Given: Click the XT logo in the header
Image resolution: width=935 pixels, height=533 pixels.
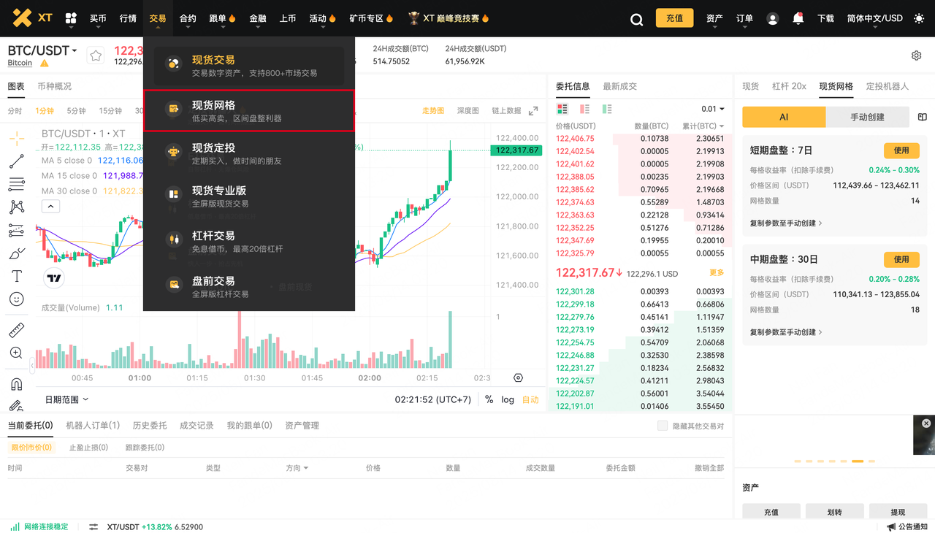Looking at the screenshot, I should [x=32, y=18].
